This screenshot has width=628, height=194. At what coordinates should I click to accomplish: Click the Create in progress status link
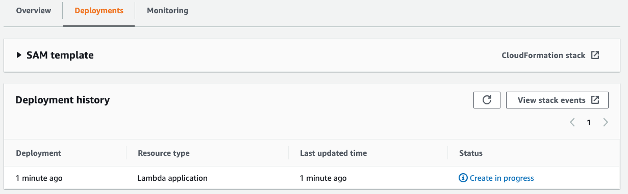[x=502, y=178]
